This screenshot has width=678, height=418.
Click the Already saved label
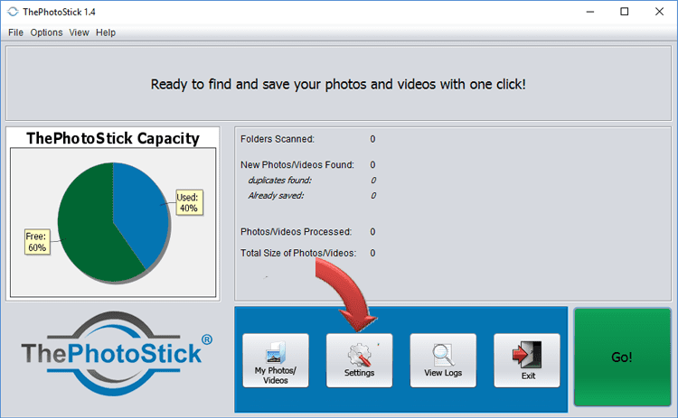coord(276,196)
